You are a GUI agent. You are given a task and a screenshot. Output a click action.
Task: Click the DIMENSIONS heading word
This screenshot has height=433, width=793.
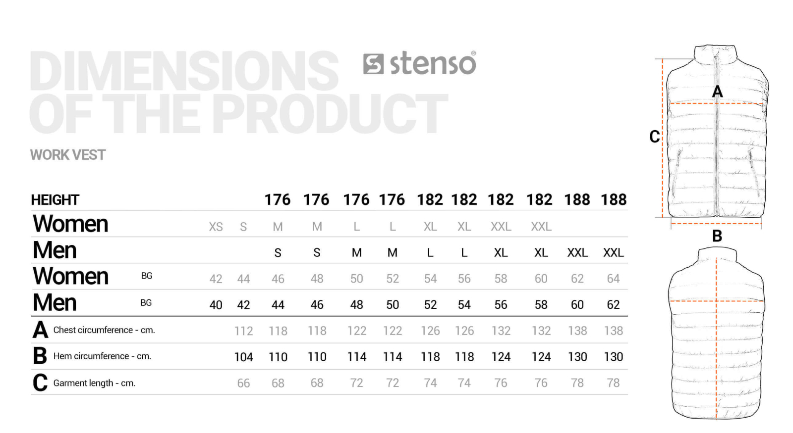pyautogui.click(x=183, y=71)
